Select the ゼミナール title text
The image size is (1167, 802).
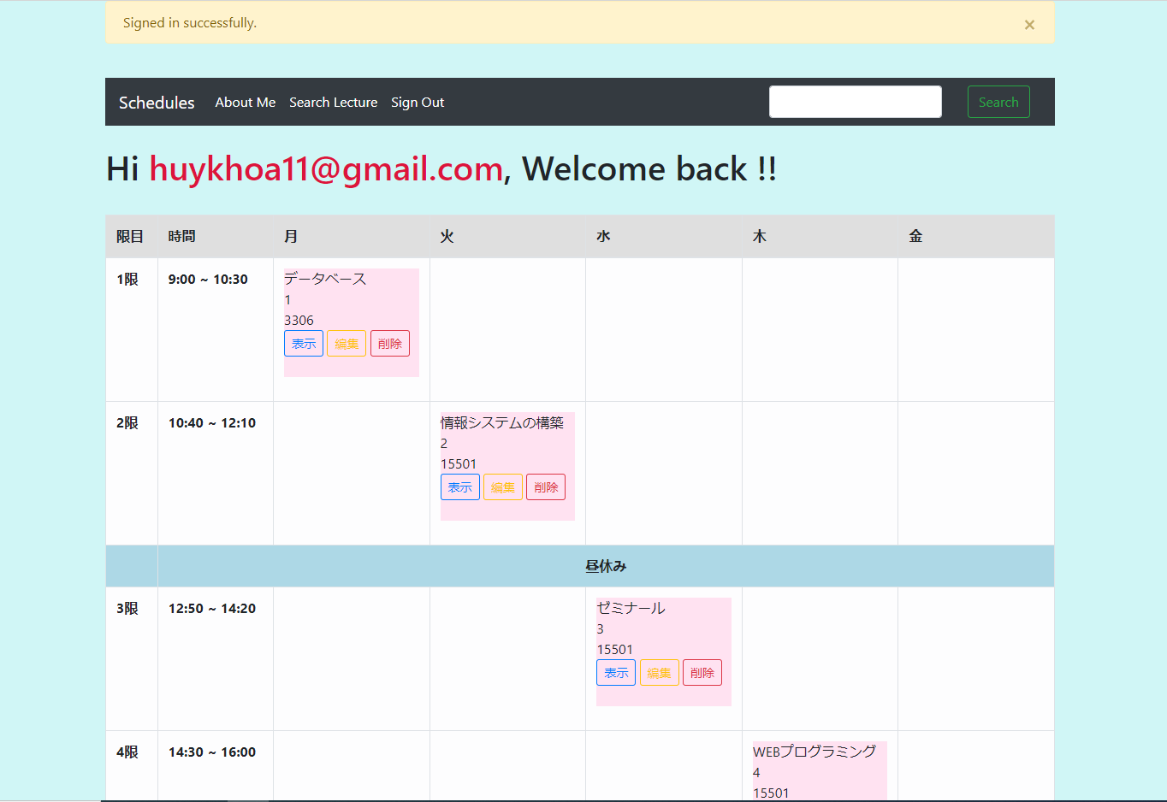point(631,608)
